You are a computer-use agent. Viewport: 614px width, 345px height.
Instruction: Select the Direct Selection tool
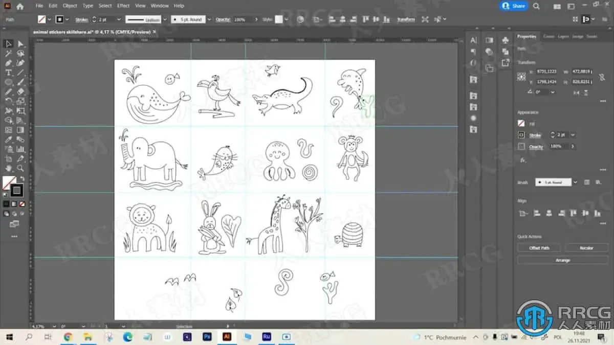click(20, 44)
